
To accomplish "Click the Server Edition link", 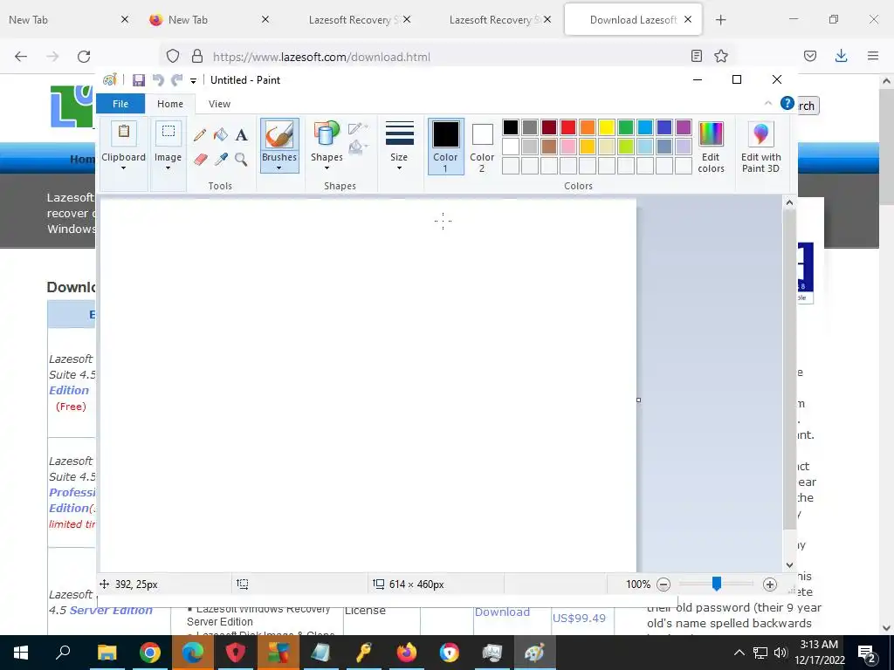I will point(111,610).
